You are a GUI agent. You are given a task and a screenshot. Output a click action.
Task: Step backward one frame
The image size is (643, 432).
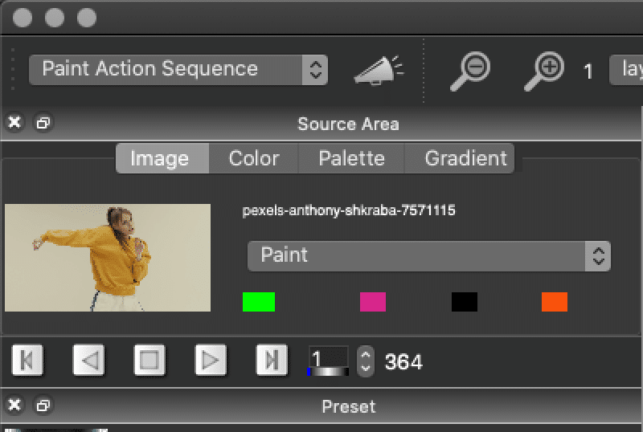(x=88, y=361)
